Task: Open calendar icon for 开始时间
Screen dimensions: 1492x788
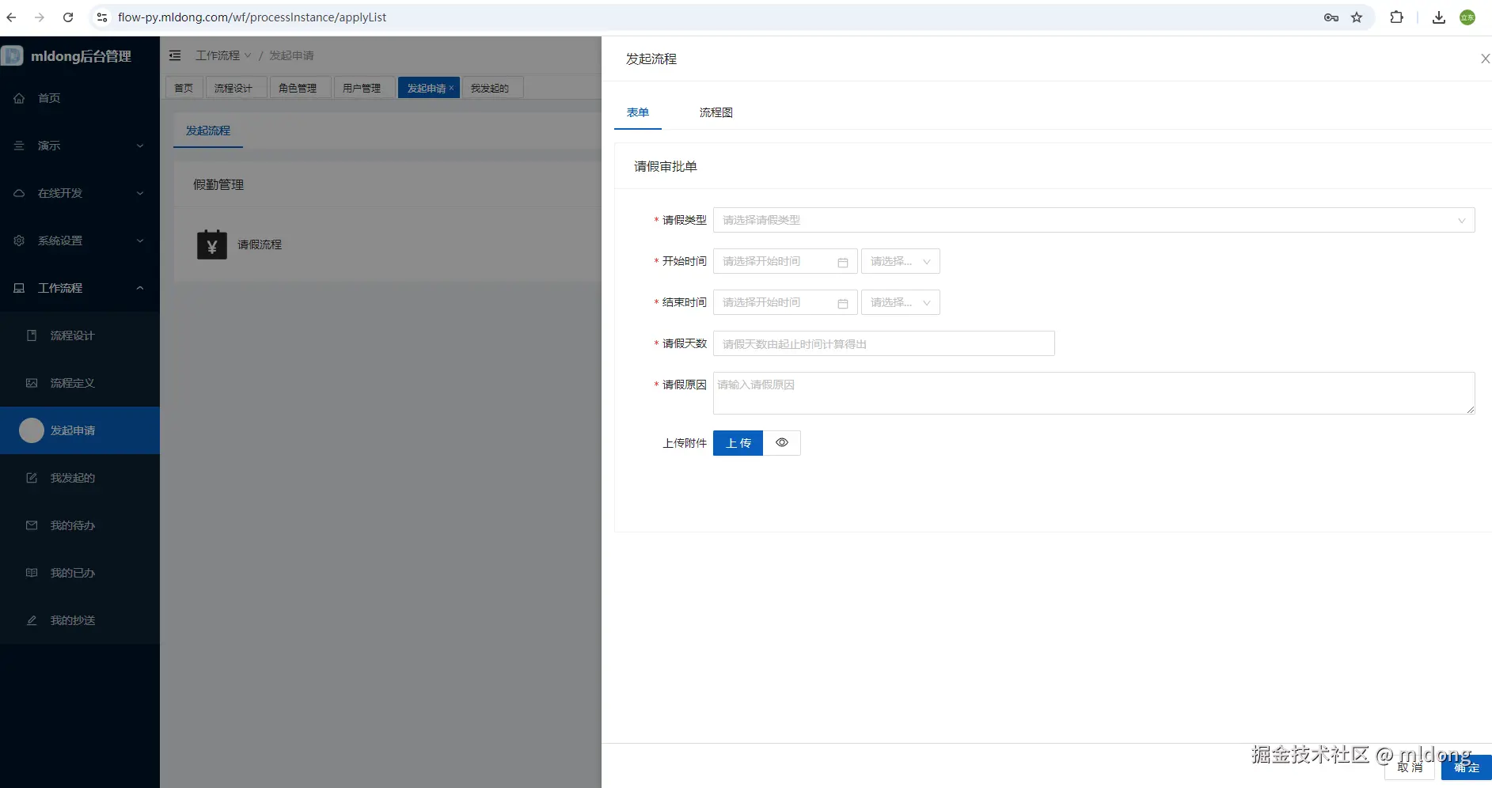Action: [843, 262]
